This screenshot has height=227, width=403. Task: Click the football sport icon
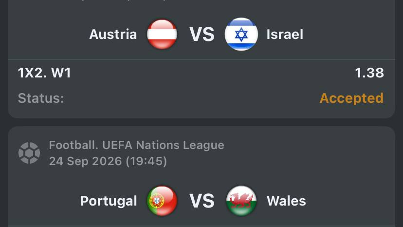coord(29,153)
